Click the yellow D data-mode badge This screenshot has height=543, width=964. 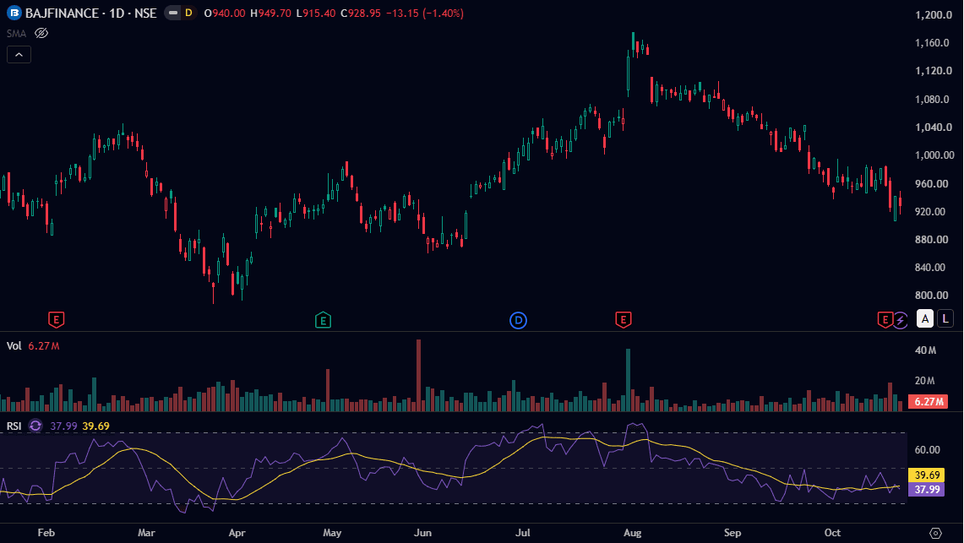(x=188, y=13)
